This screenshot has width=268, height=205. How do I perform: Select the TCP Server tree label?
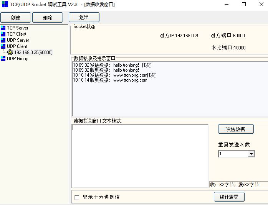click(x=17, y=28)
